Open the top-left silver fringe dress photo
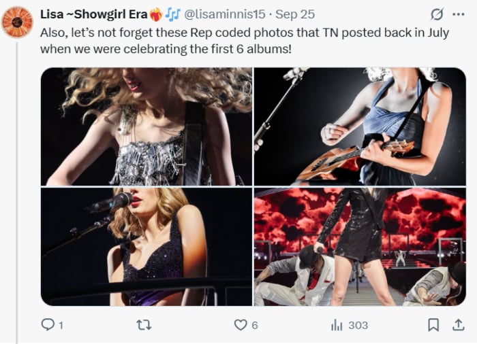The width and height of the screenshot is (477, 344). (146, 126)
